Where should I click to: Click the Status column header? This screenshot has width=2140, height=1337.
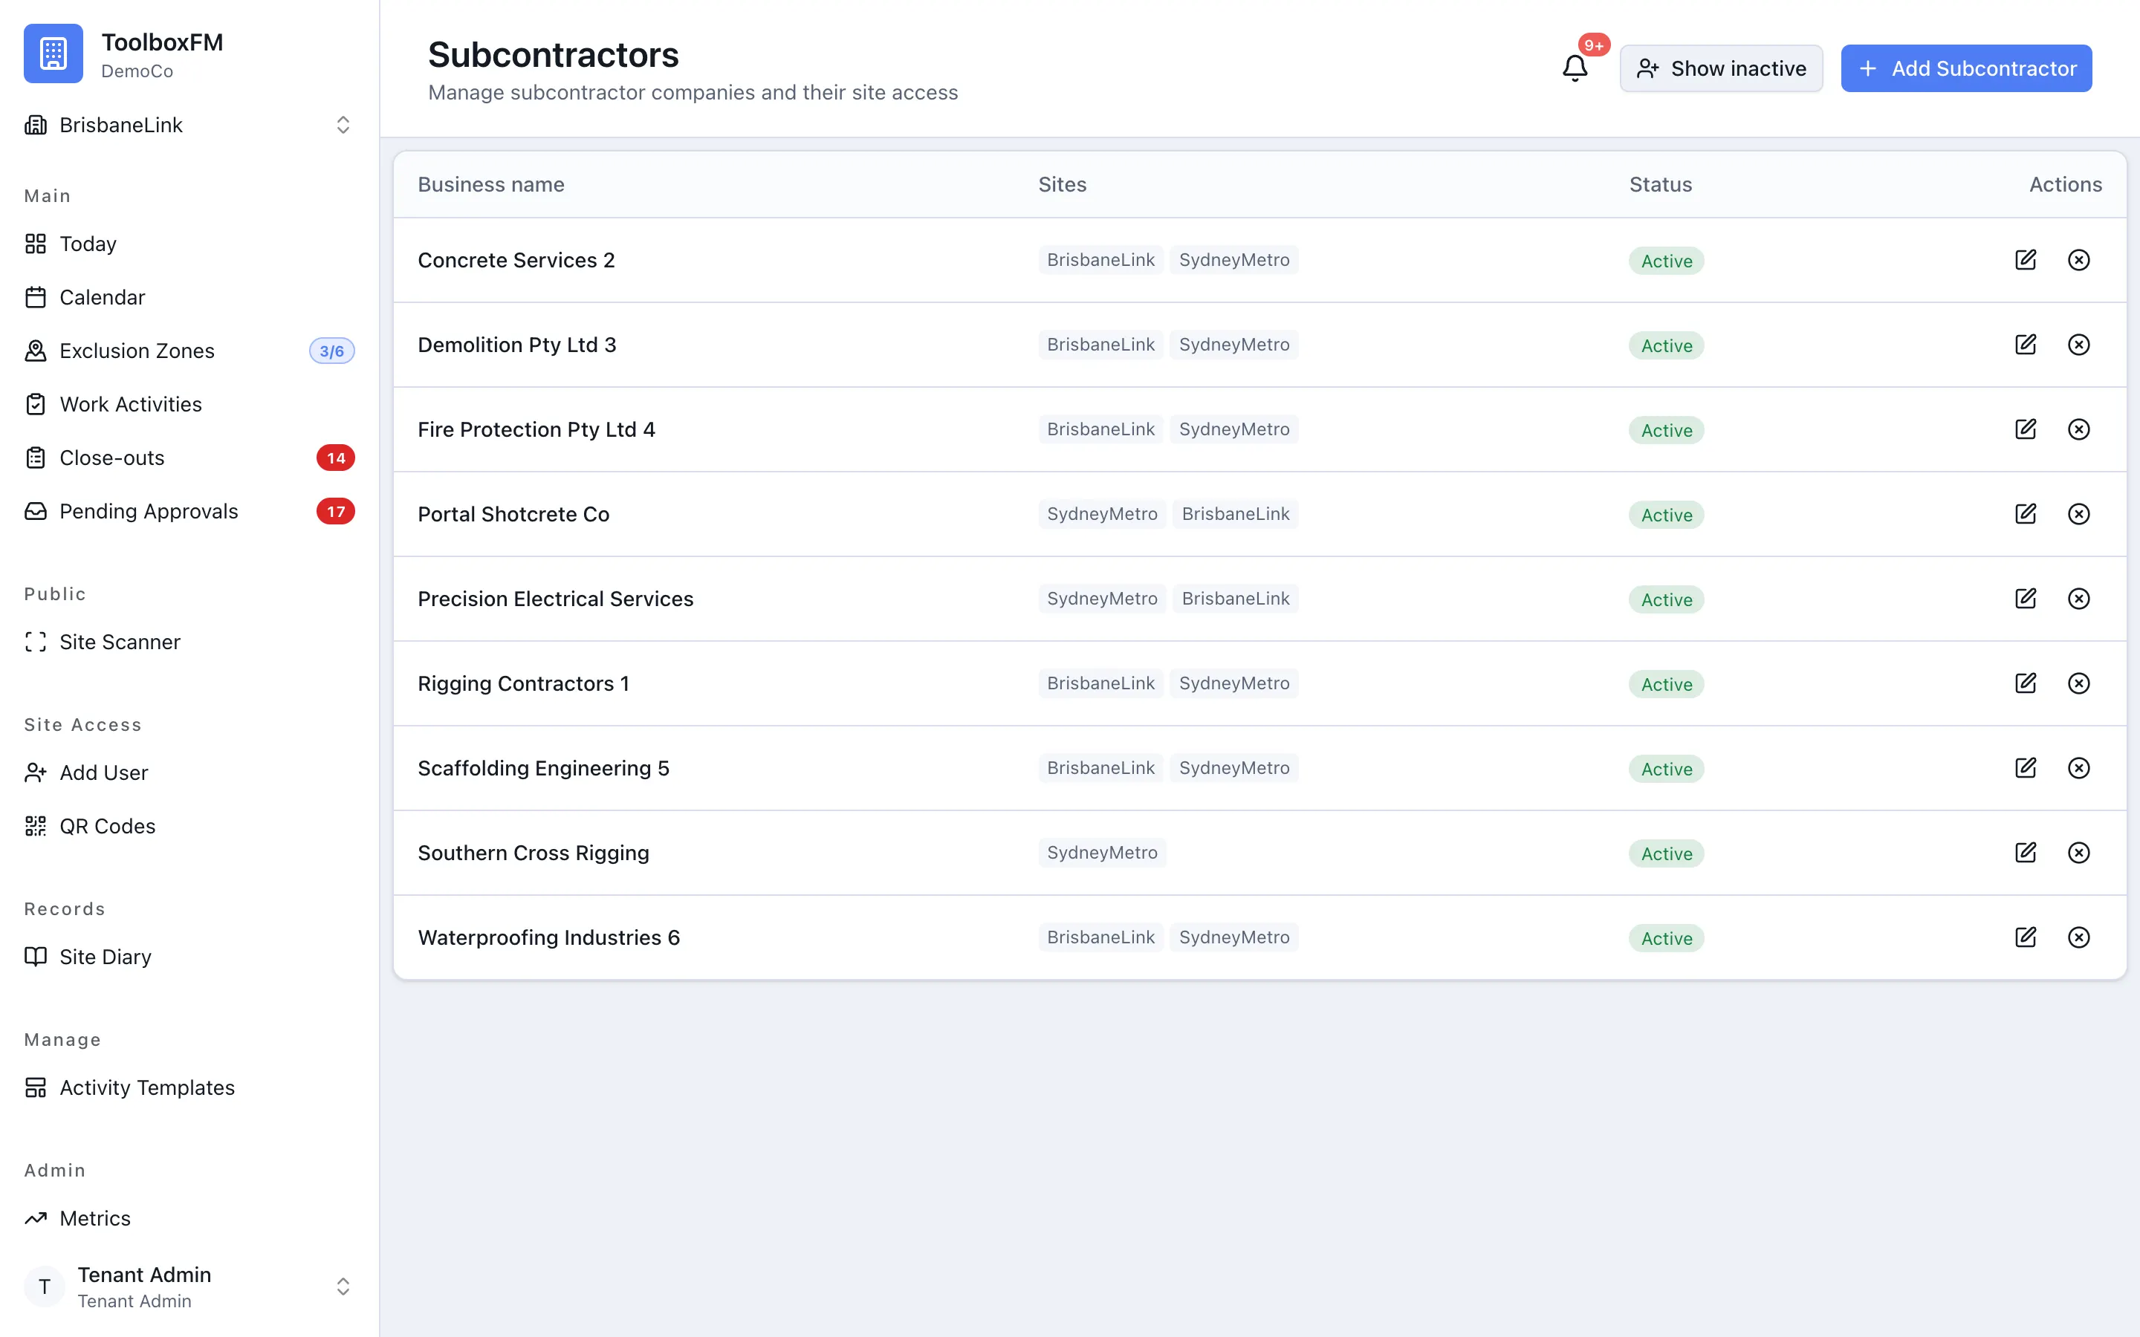pos(1661,185)
